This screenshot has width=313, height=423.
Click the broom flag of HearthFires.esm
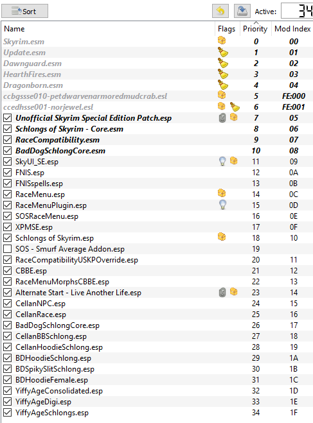tap(223, 74)
